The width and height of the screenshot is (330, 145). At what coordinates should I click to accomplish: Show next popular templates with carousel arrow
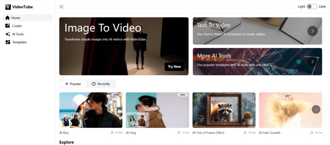click(316, 109)
